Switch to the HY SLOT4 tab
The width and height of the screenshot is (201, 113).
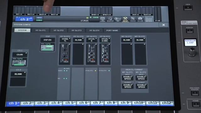(x=94, y=30)
